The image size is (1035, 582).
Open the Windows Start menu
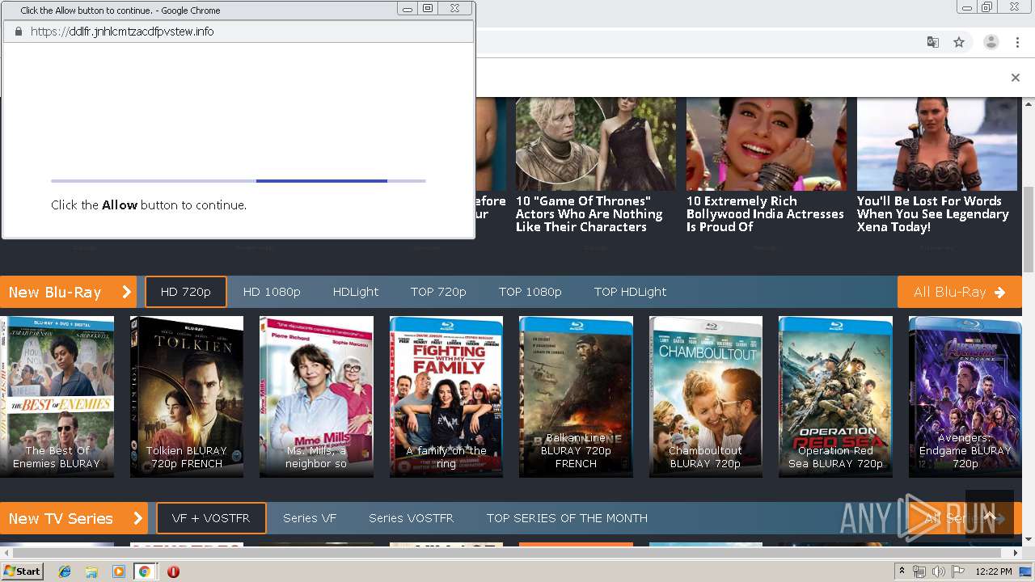click(22, 571)
